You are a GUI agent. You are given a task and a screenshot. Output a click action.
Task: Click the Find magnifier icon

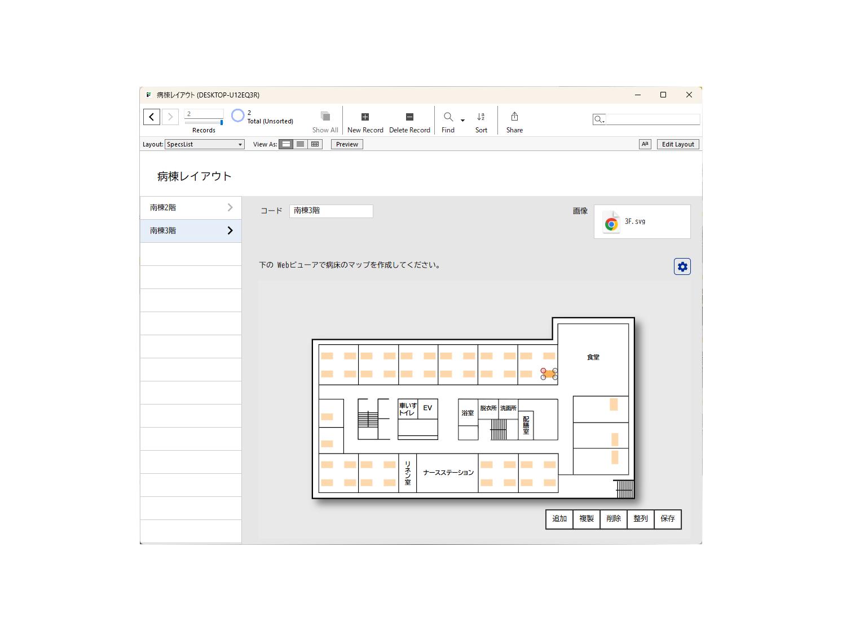click(448, 117)
